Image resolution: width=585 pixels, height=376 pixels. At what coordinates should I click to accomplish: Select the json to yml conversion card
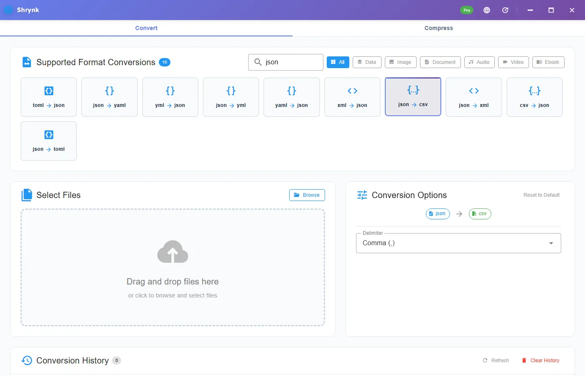click(231, 97)
